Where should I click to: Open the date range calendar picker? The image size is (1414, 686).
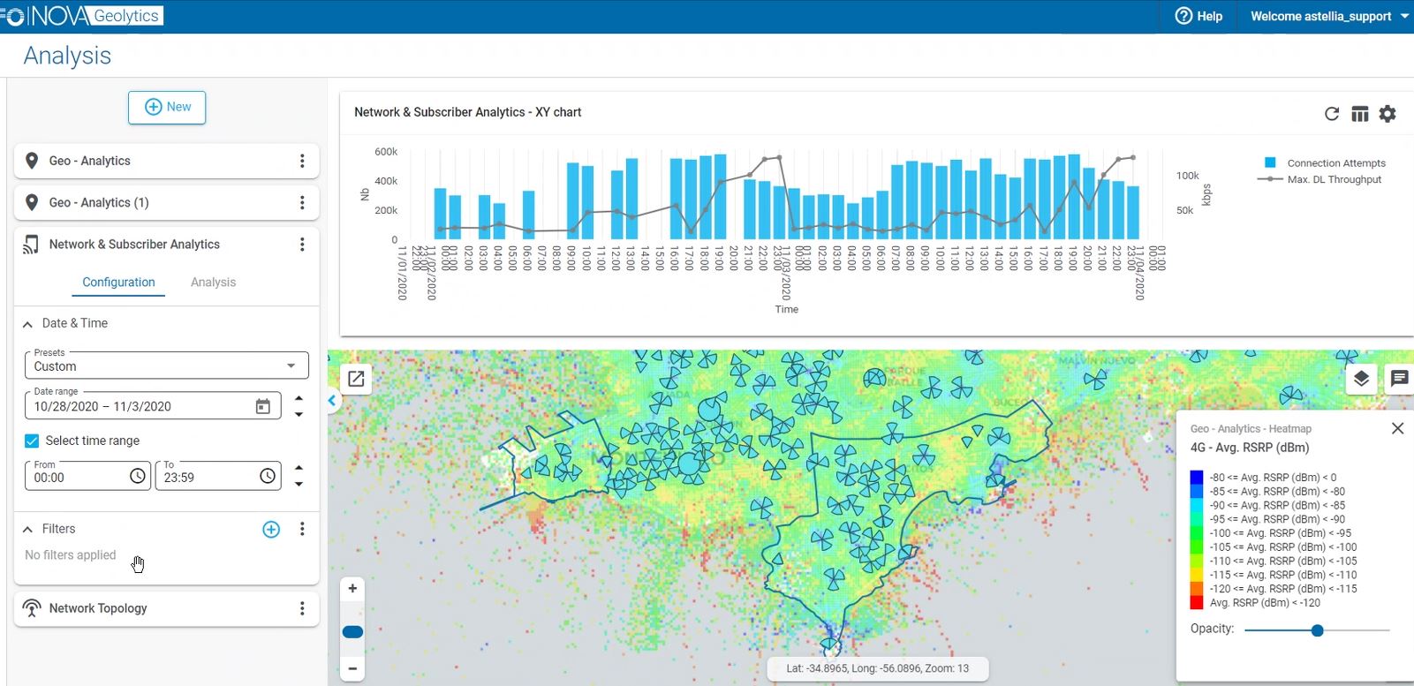tap(262, 406)
